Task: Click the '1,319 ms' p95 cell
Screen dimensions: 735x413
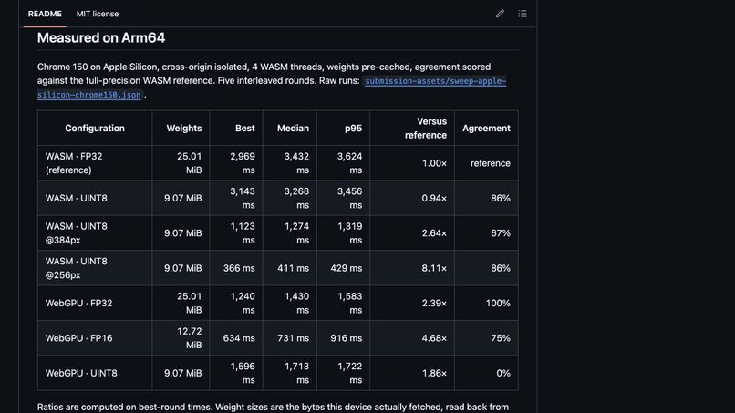Action: coord(343,233)
